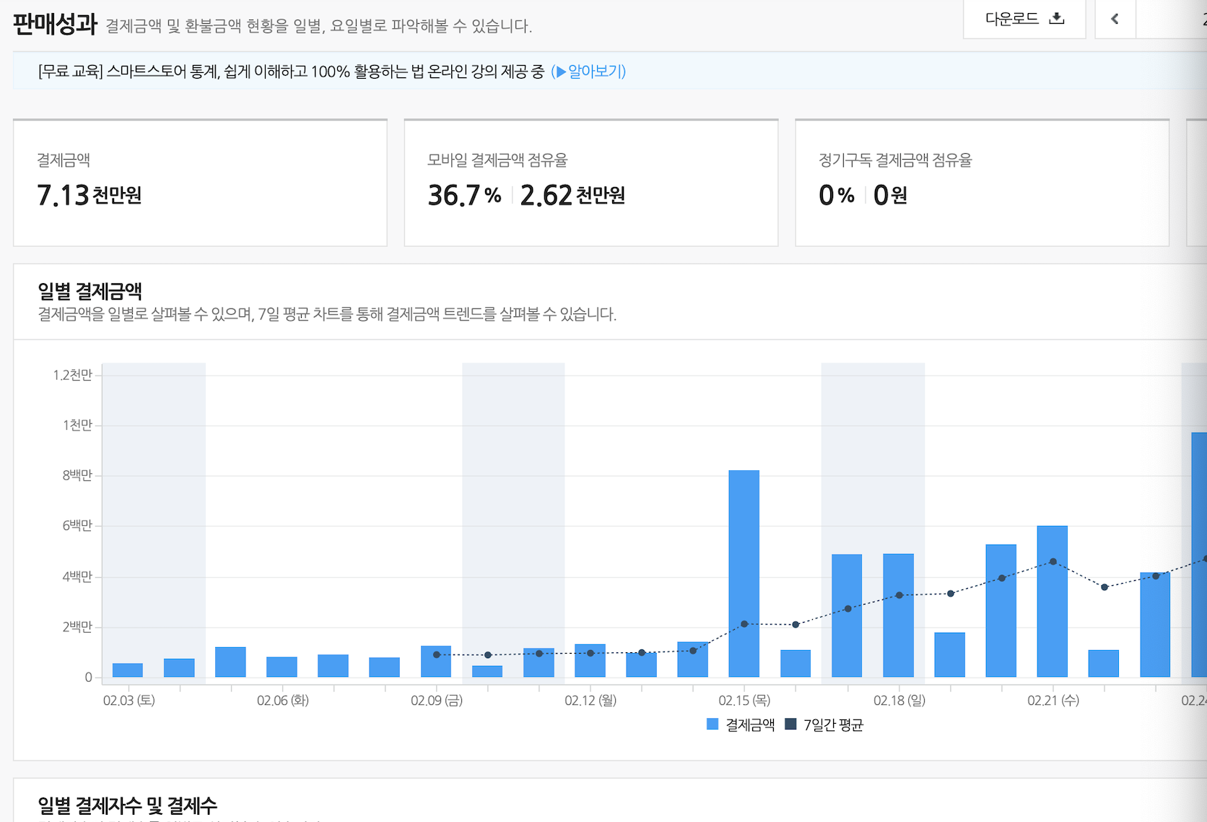Select the 모바일 결제금액 점유율 card
The width and height of the screenshot is (1207, 822).
pyautogui.click(x=591, y=182)
